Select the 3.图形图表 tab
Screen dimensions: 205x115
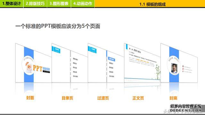pos(59,4)
